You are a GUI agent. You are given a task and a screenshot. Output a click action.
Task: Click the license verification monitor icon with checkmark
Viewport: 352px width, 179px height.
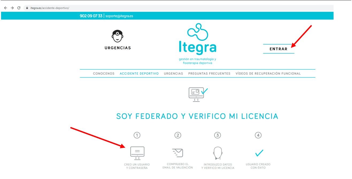[198, 94]
